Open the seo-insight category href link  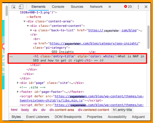(94, 43)
